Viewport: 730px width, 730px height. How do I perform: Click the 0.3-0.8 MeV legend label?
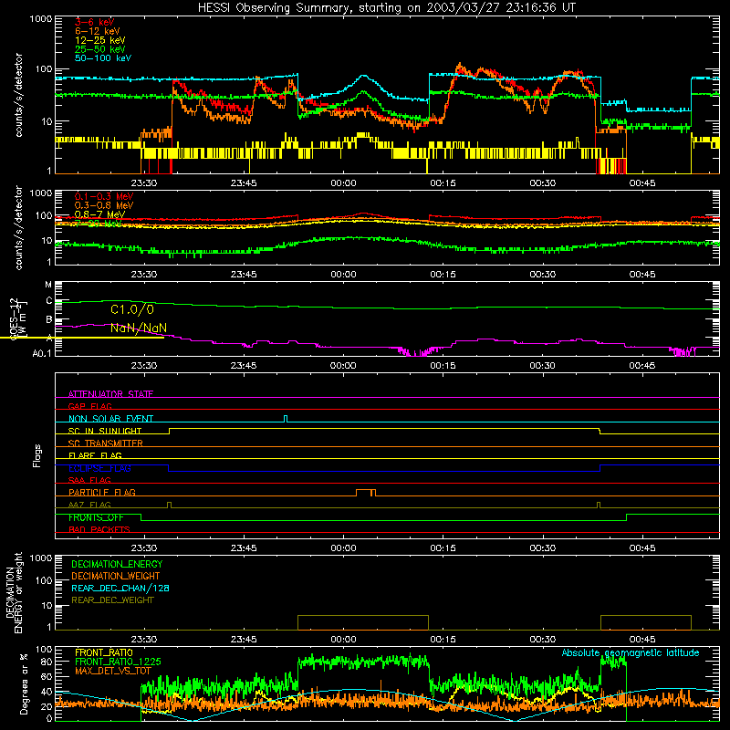point(104,205)
